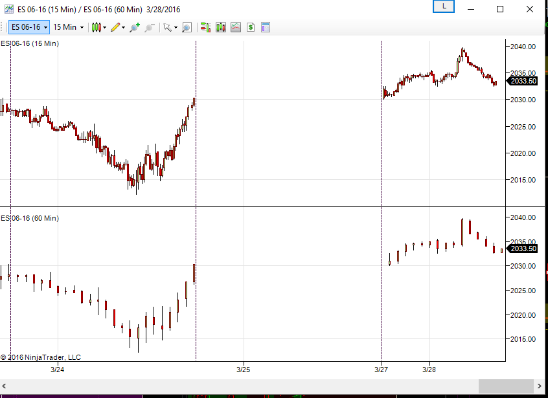The image size is (548, 398).
Task: Click the 3/27 date label on time axis
Action: pyautogui.click(x=381, y=370)
